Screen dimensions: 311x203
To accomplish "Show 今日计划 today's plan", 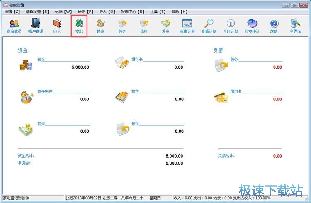I will (231, 26).
